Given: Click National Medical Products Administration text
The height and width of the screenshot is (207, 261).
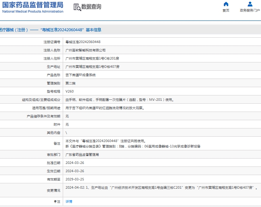Looking at the screenshot, I should [33, 11].
